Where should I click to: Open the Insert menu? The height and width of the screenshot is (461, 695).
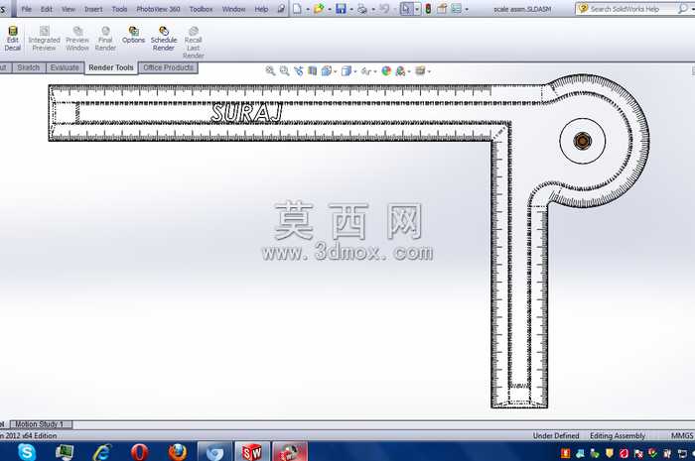coord(93,9)
